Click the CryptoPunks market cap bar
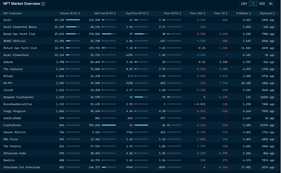This screenshot has width=281, height=173. pos(109,125)
